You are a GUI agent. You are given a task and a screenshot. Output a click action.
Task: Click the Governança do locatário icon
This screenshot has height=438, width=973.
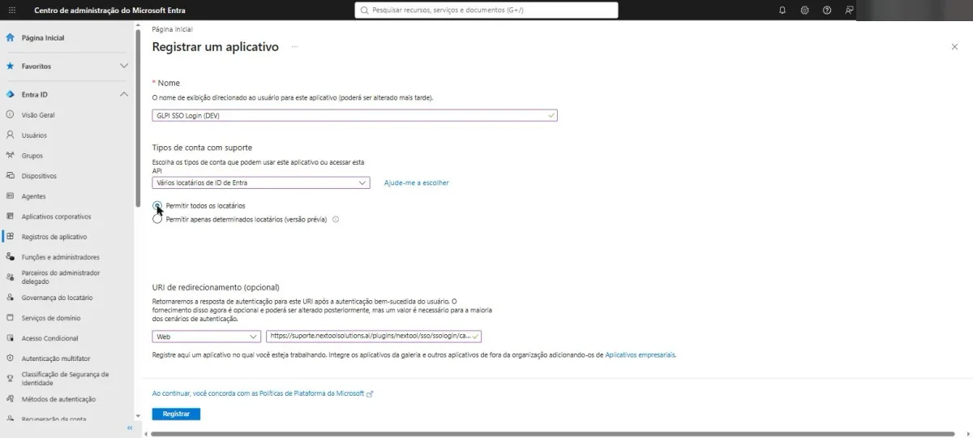11,297
